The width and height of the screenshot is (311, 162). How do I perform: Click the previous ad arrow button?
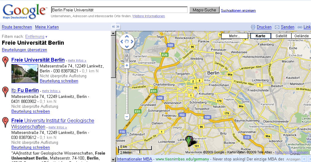tap(304, 159)
